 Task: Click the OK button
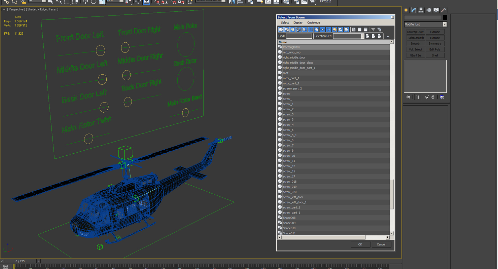[x=360, y=244]
